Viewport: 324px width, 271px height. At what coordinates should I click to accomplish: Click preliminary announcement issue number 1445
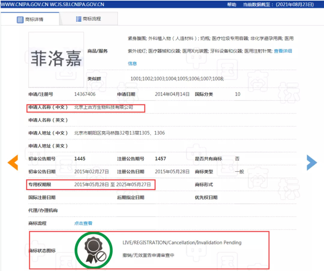tap(80, 159)
